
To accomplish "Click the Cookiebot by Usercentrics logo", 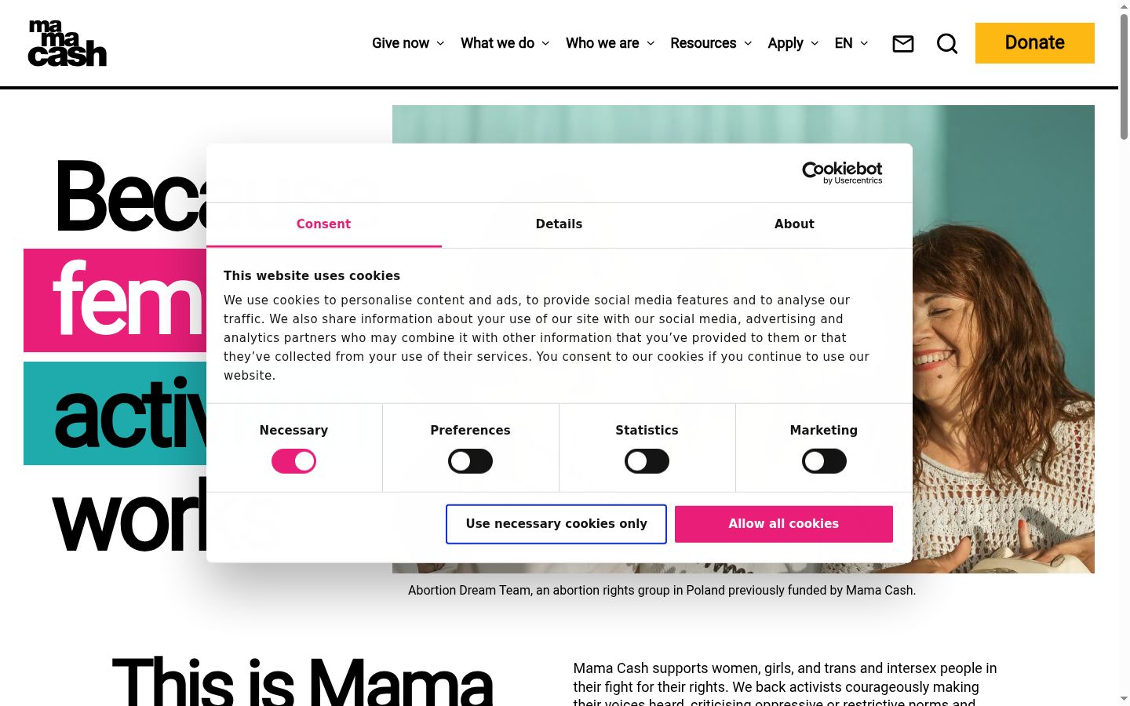I will coord(842,173).
